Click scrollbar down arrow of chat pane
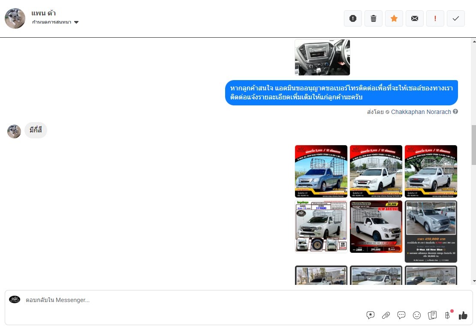 coord(474,281)
